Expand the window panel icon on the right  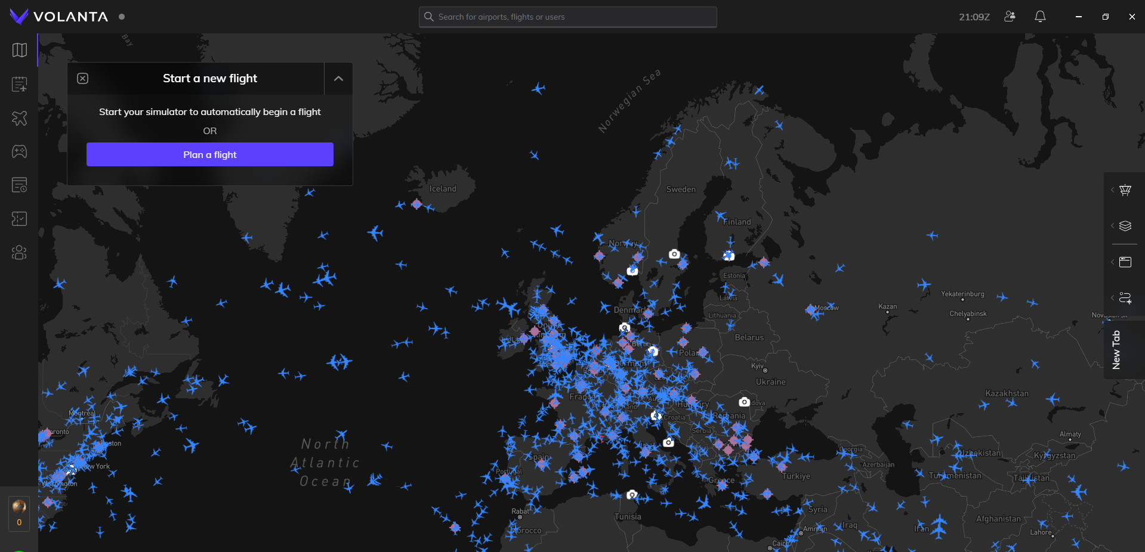[1125, 262]
